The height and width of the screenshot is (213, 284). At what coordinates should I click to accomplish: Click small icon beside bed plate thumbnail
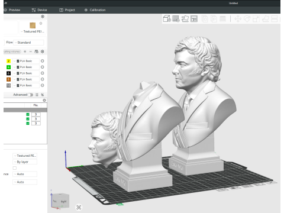[41, 24]
